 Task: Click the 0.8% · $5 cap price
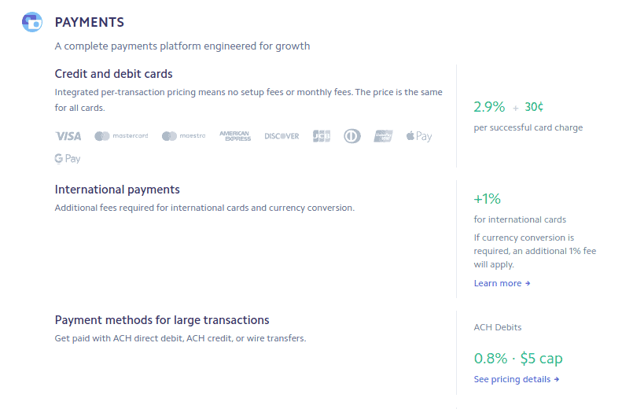(518, 359)
